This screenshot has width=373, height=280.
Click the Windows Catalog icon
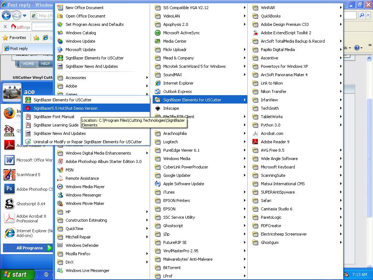point(60,32)
